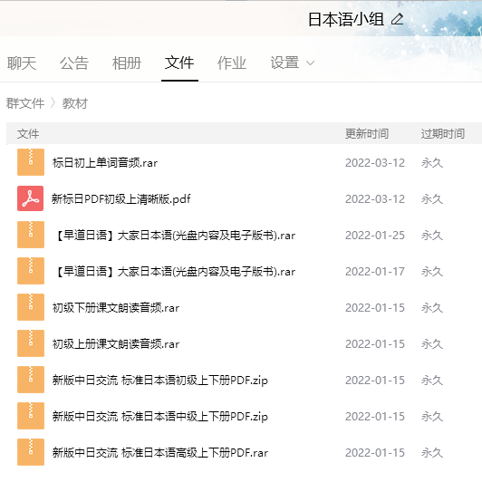Select the 大家日本语 rar dated 2022-01-17
Image resolution: width=482 pixels, height=482 pixels.
point(175,272)
